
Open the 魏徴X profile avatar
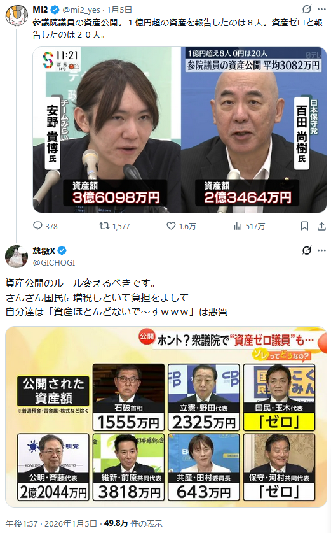pos(17,256)
